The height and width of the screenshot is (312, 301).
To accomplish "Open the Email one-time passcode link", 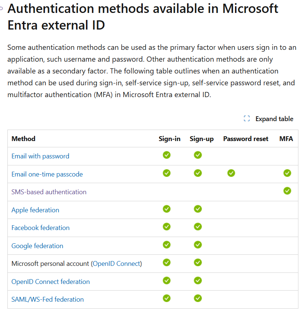I will (x=47, y=174).
